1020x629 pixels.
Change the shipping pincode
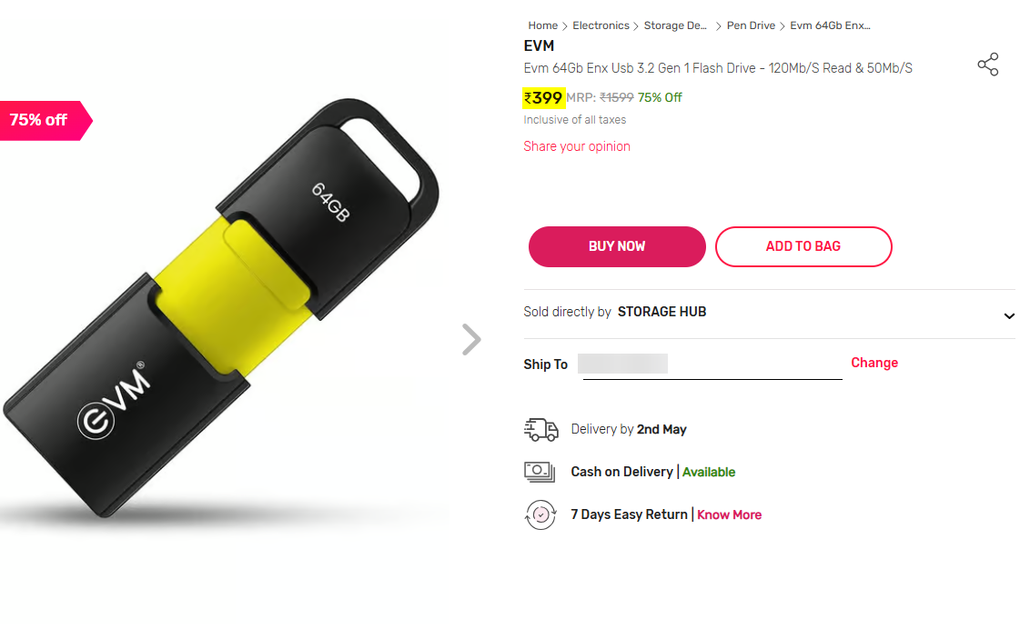(874, 363)
